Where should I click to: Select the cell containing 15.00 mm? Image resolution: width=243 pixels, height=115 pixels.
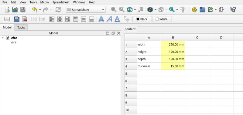173,66
